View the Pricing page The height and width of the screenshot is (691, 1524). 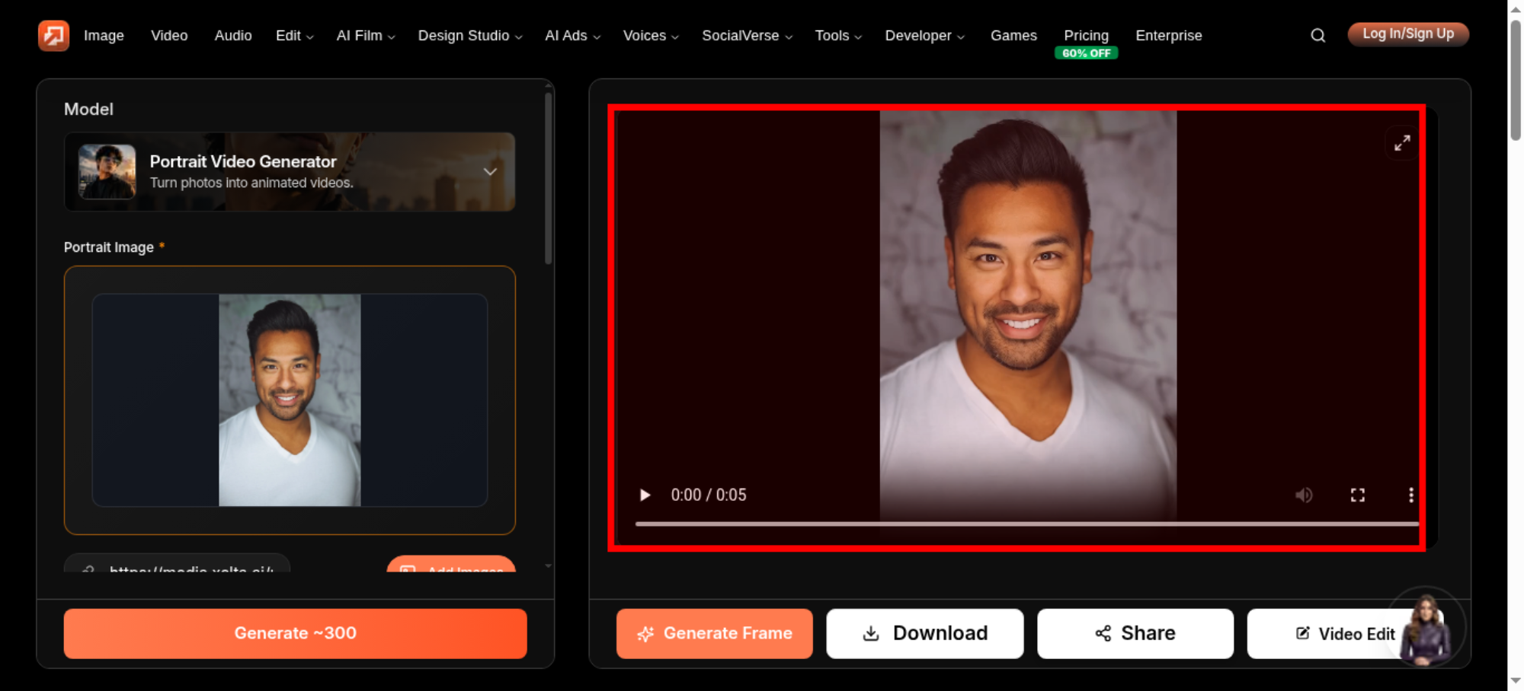1086,35
